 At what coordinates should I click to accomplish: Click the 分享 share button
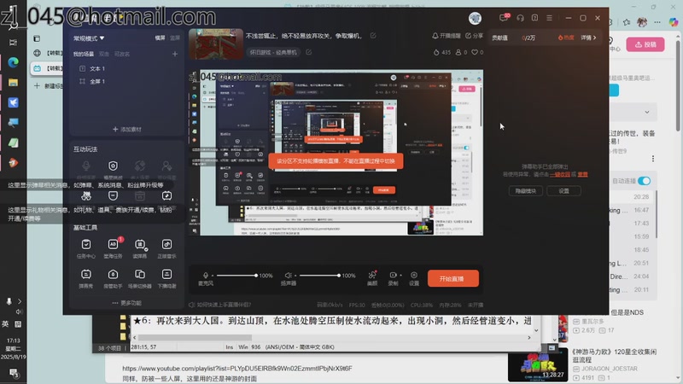pos(475,36)
